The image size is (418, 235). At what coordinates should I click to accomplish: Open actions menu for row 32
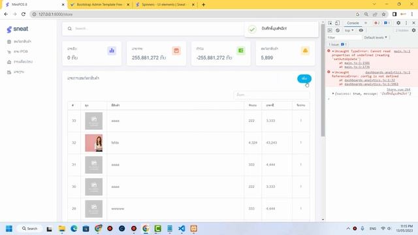click(x=301, y=142)
